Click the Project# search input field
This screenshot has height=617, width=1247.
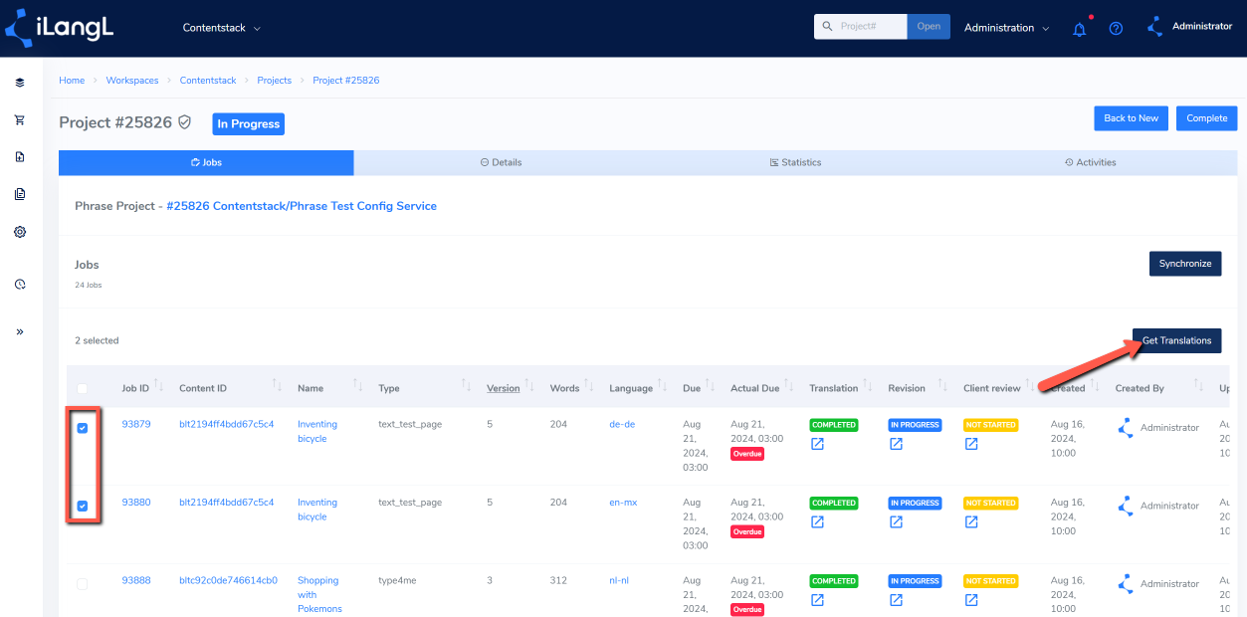click(861, 27)
